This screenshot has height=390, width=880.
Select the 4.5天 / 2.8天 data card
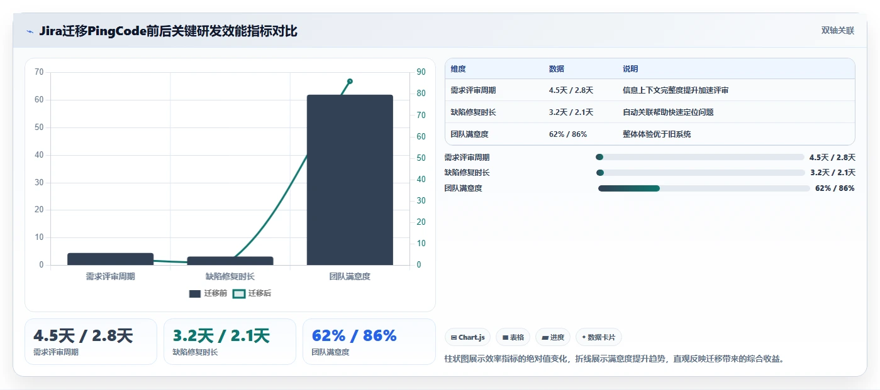click(91, 342)
